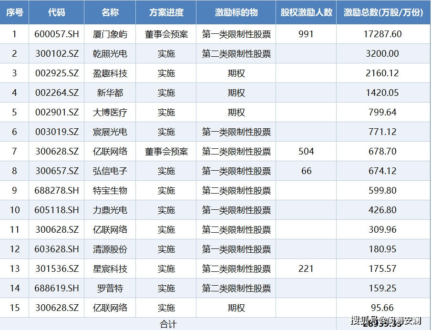This screenshot has width=431, height=330.
Task: Click value 599.80
Action: (x=382, y=190)
